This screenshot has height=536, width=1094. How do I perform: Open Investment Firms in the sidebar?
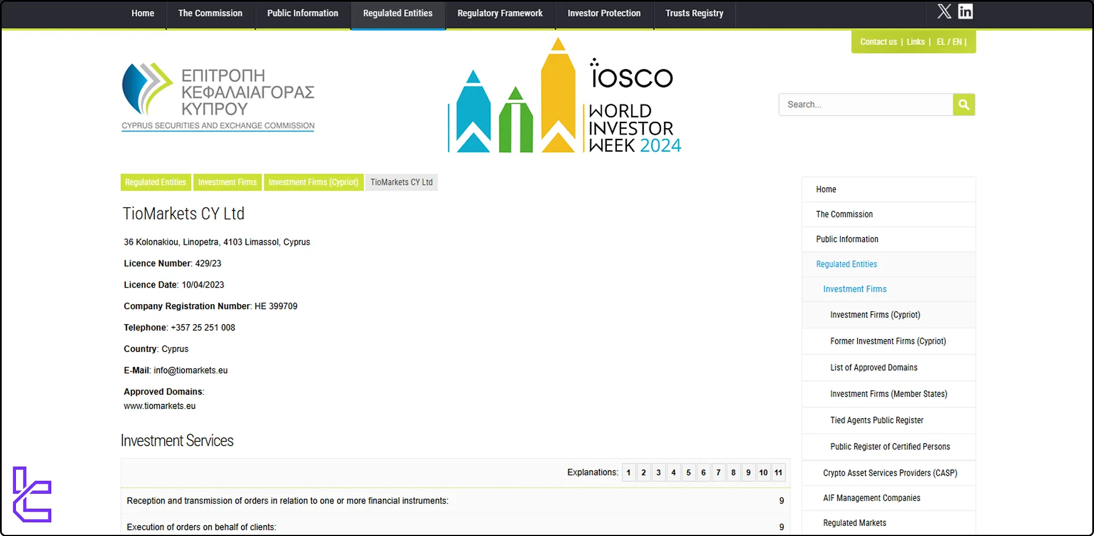coord(888,289)
